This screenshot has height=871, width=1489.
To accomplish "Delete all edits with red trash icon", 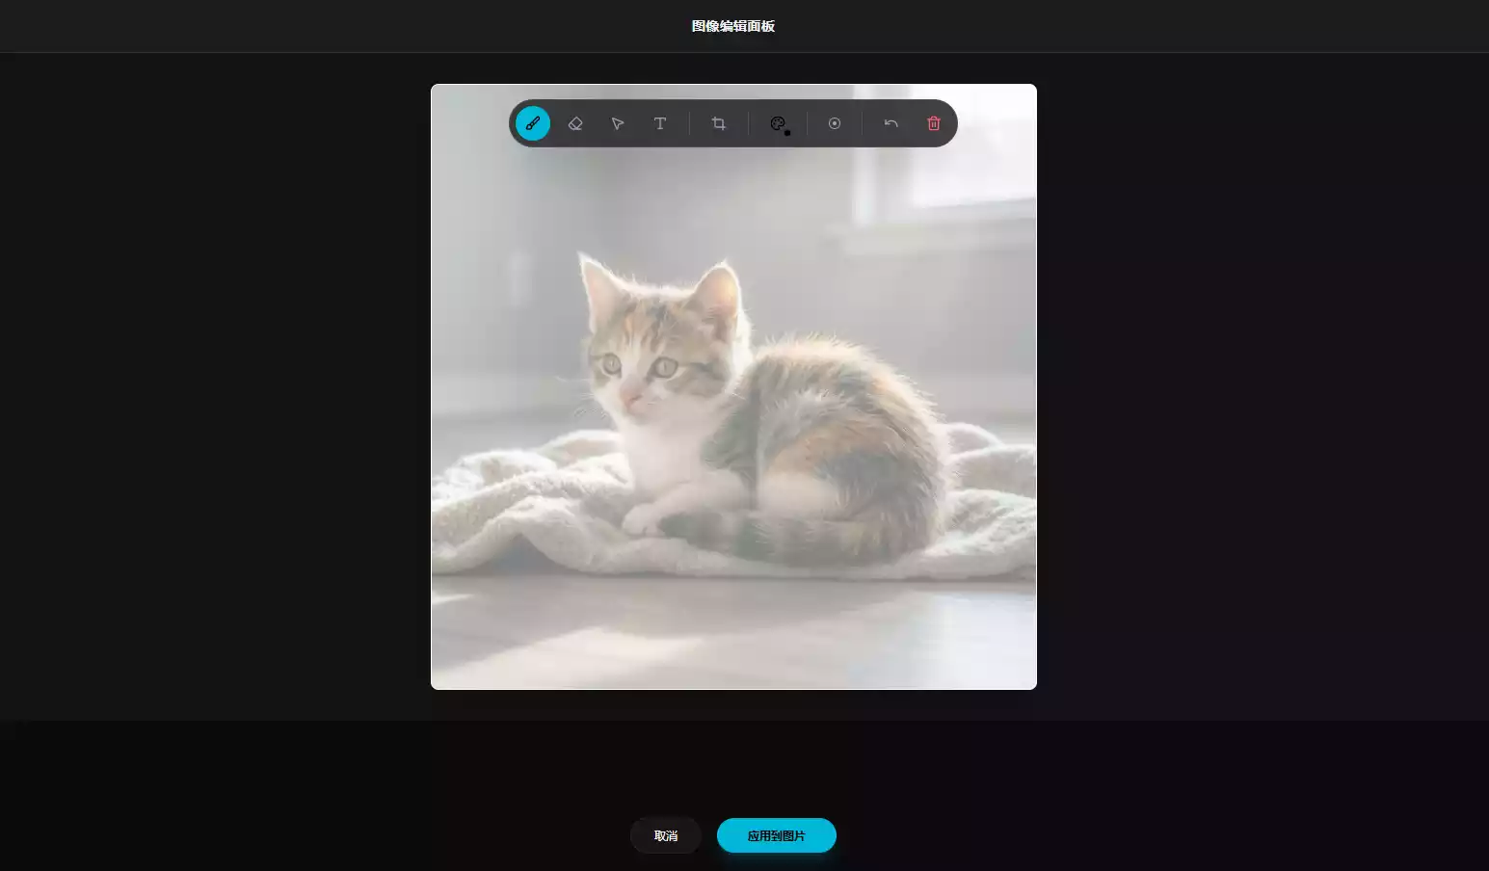I will pos(934,123).
